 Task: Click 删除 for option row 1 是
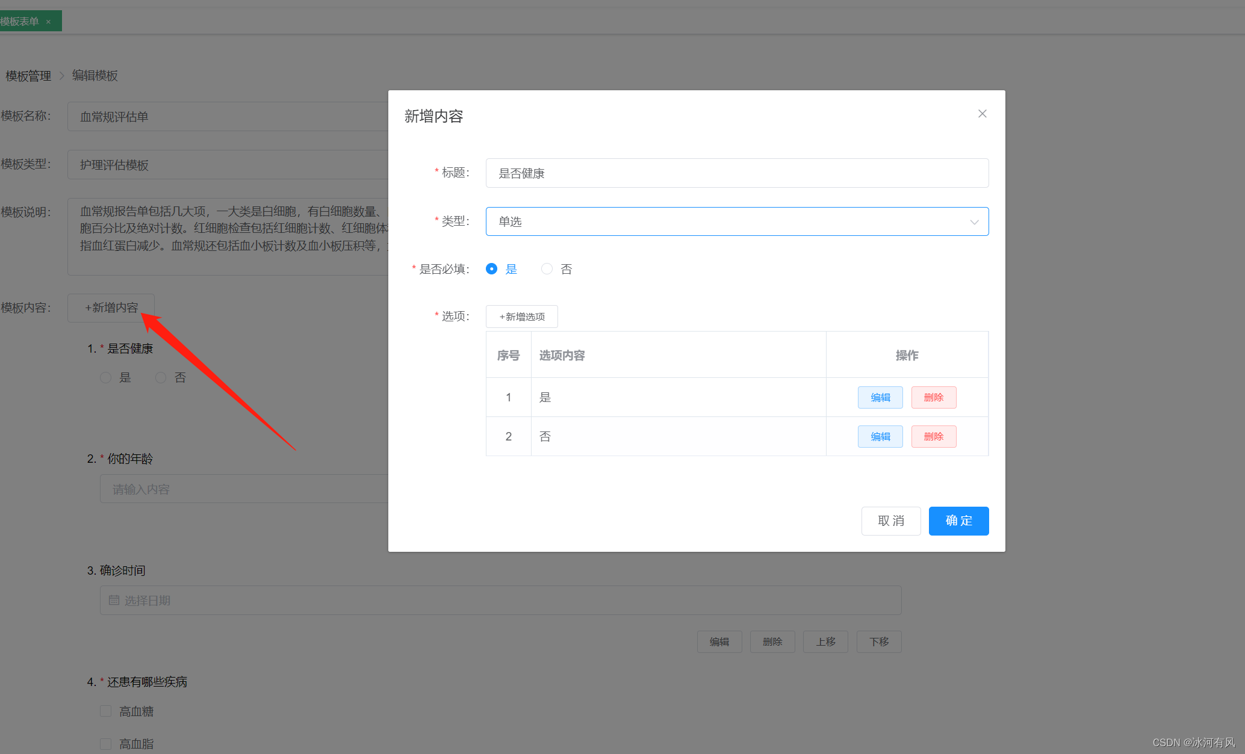click(933, 397)
